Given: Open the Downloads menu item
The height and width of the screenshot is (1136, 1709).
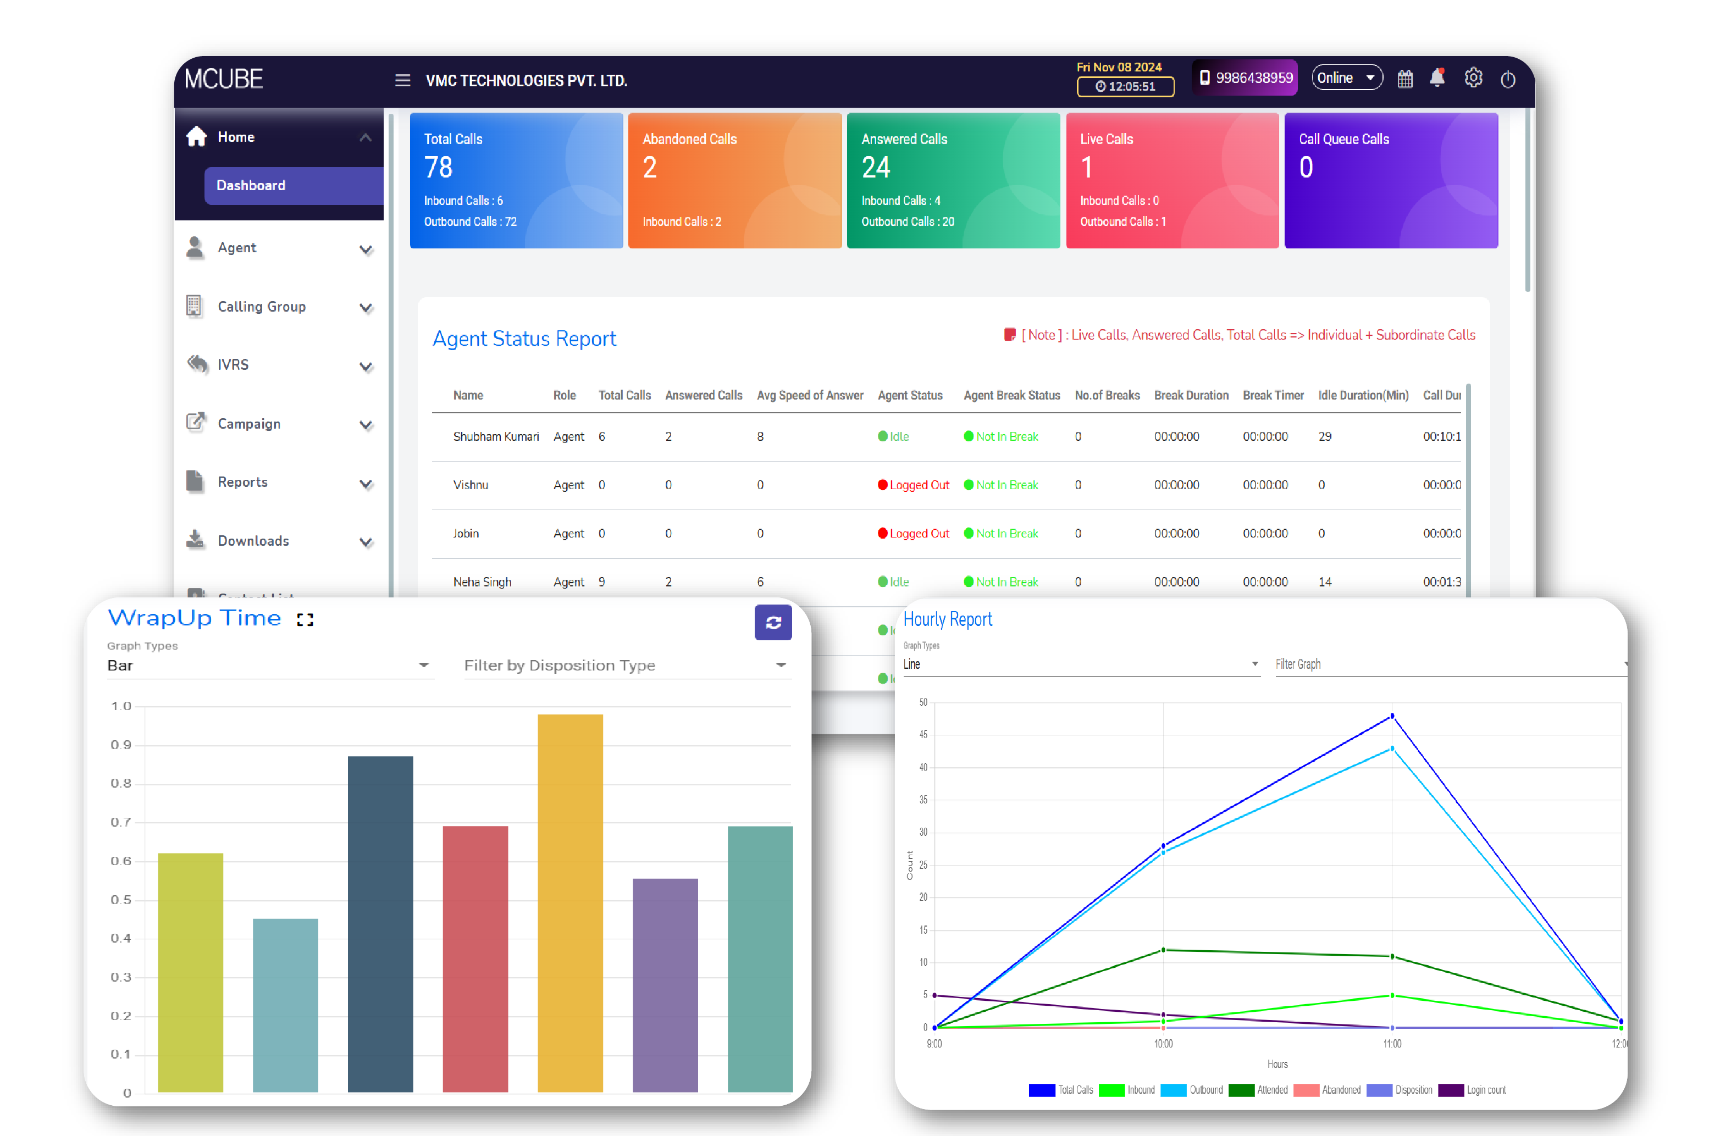Looking at the screenshot, I should (x=279, y=540).
